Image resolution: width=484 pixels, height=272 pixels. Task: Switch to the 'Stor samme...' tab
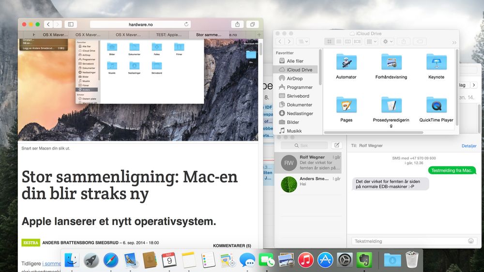coord(209,34)
